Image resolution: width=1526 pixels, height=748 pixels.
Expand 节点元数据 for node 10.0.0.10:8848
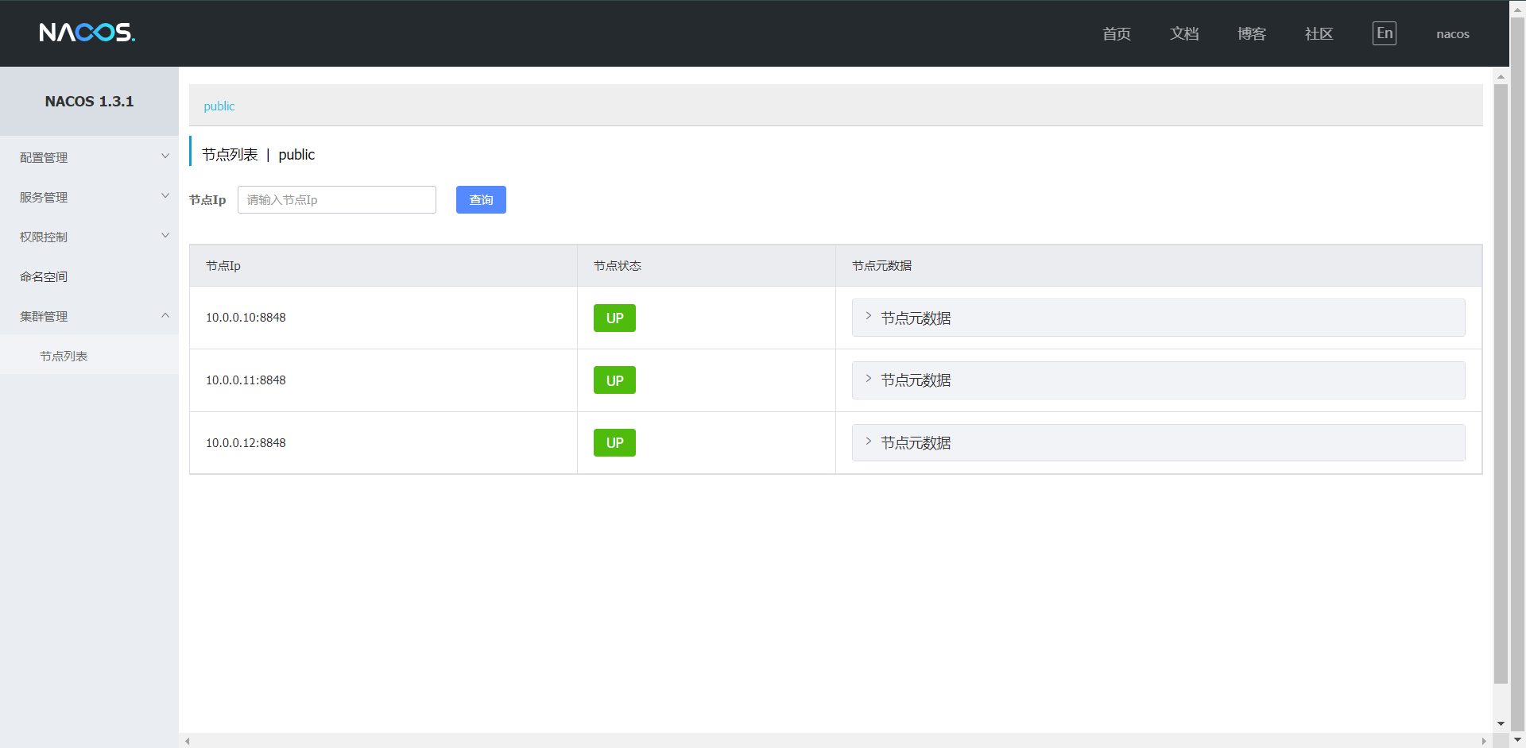916,318
